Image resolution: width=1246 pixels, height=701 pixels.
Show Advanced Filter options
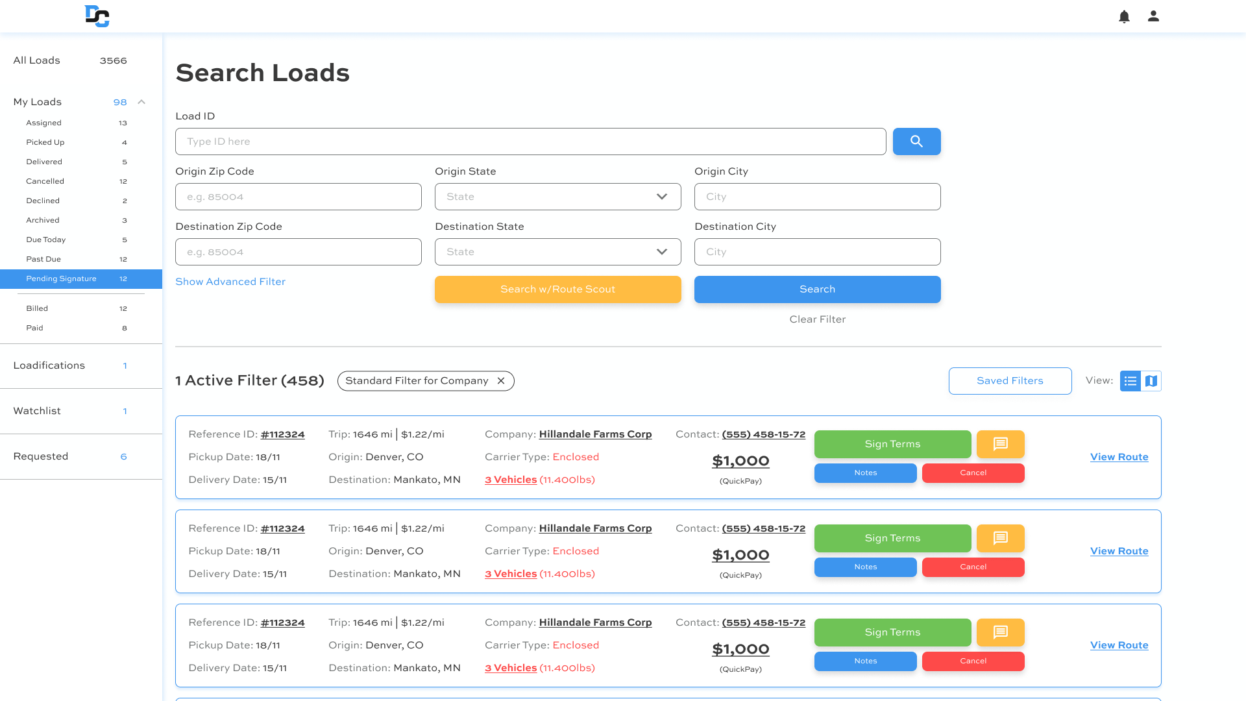click(230, 282)
